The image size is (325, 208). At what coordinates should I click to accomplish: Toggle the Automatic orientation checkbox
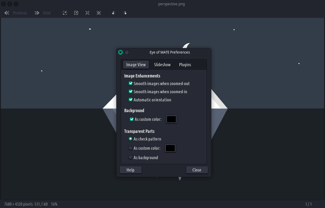pyautogui.click(x=130, y=100)
